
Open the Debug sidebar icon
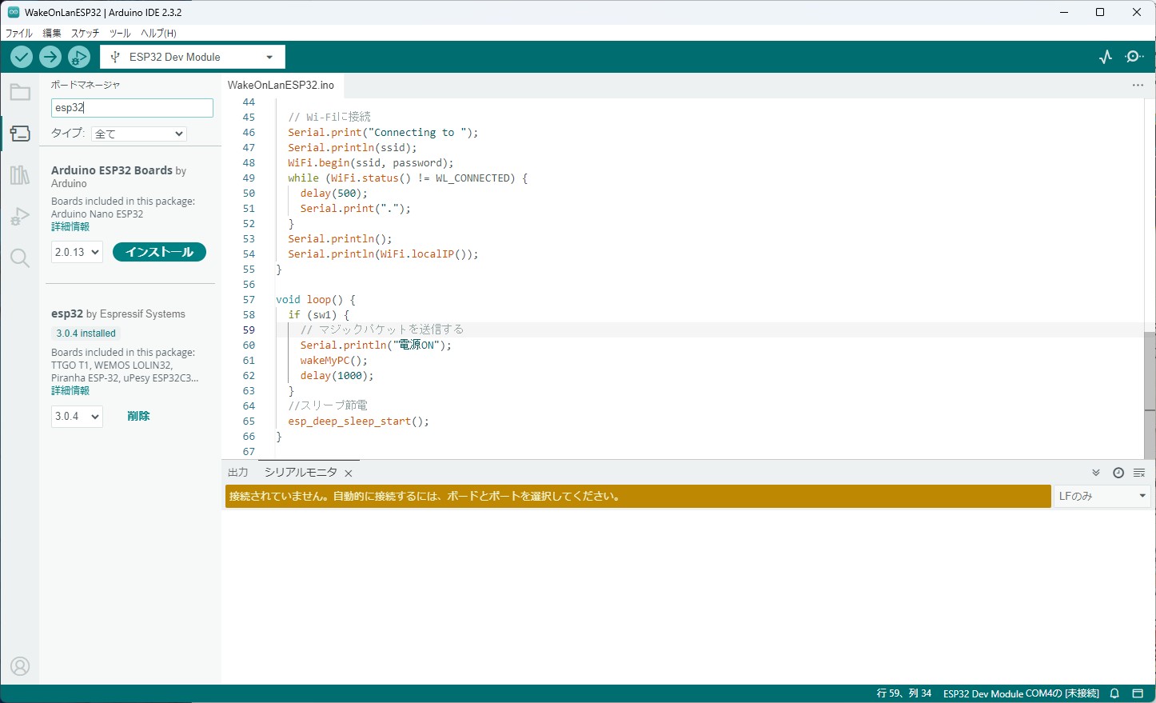pyautogui.click(x=20, y=217)
